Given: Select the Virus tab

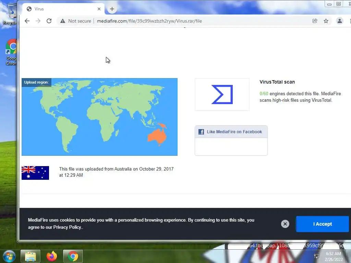Looking at the screenshot, I should pos(63,9).
